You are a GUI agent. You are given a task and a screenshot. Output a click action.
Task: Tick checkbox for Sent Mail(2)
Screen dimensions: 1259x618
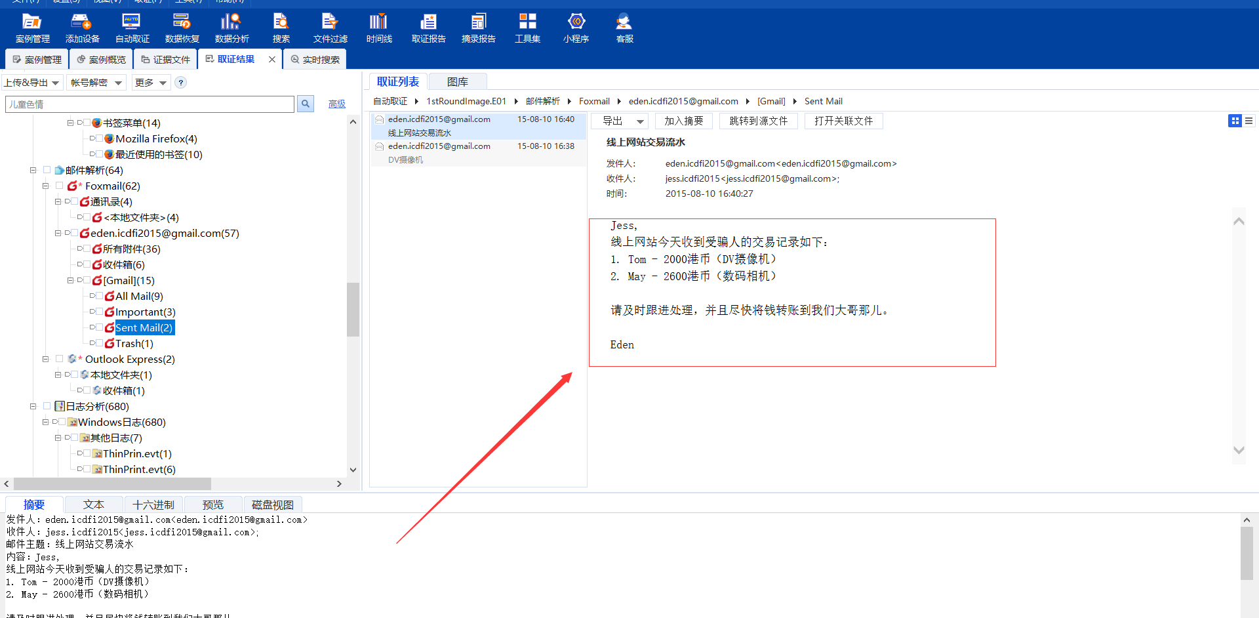(100, 327)
